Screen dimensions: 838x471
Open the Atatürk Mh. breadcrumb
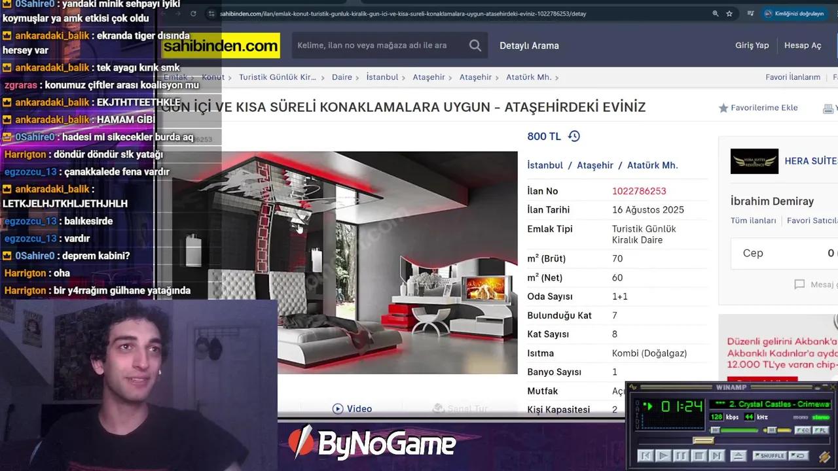529,77
